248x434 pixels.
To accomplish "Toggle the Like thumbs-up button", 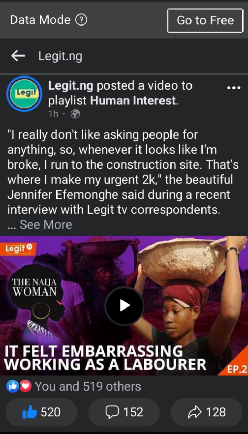I will click(x=41, y=412).
